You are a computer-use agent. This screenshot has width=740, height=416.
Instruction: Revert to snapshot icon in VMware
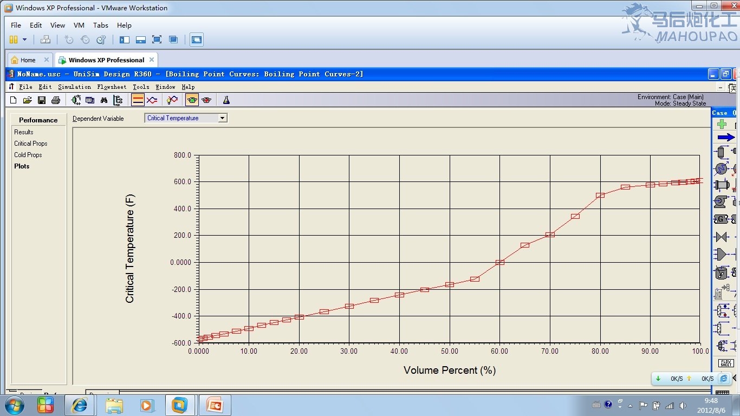tap(85, 40)
